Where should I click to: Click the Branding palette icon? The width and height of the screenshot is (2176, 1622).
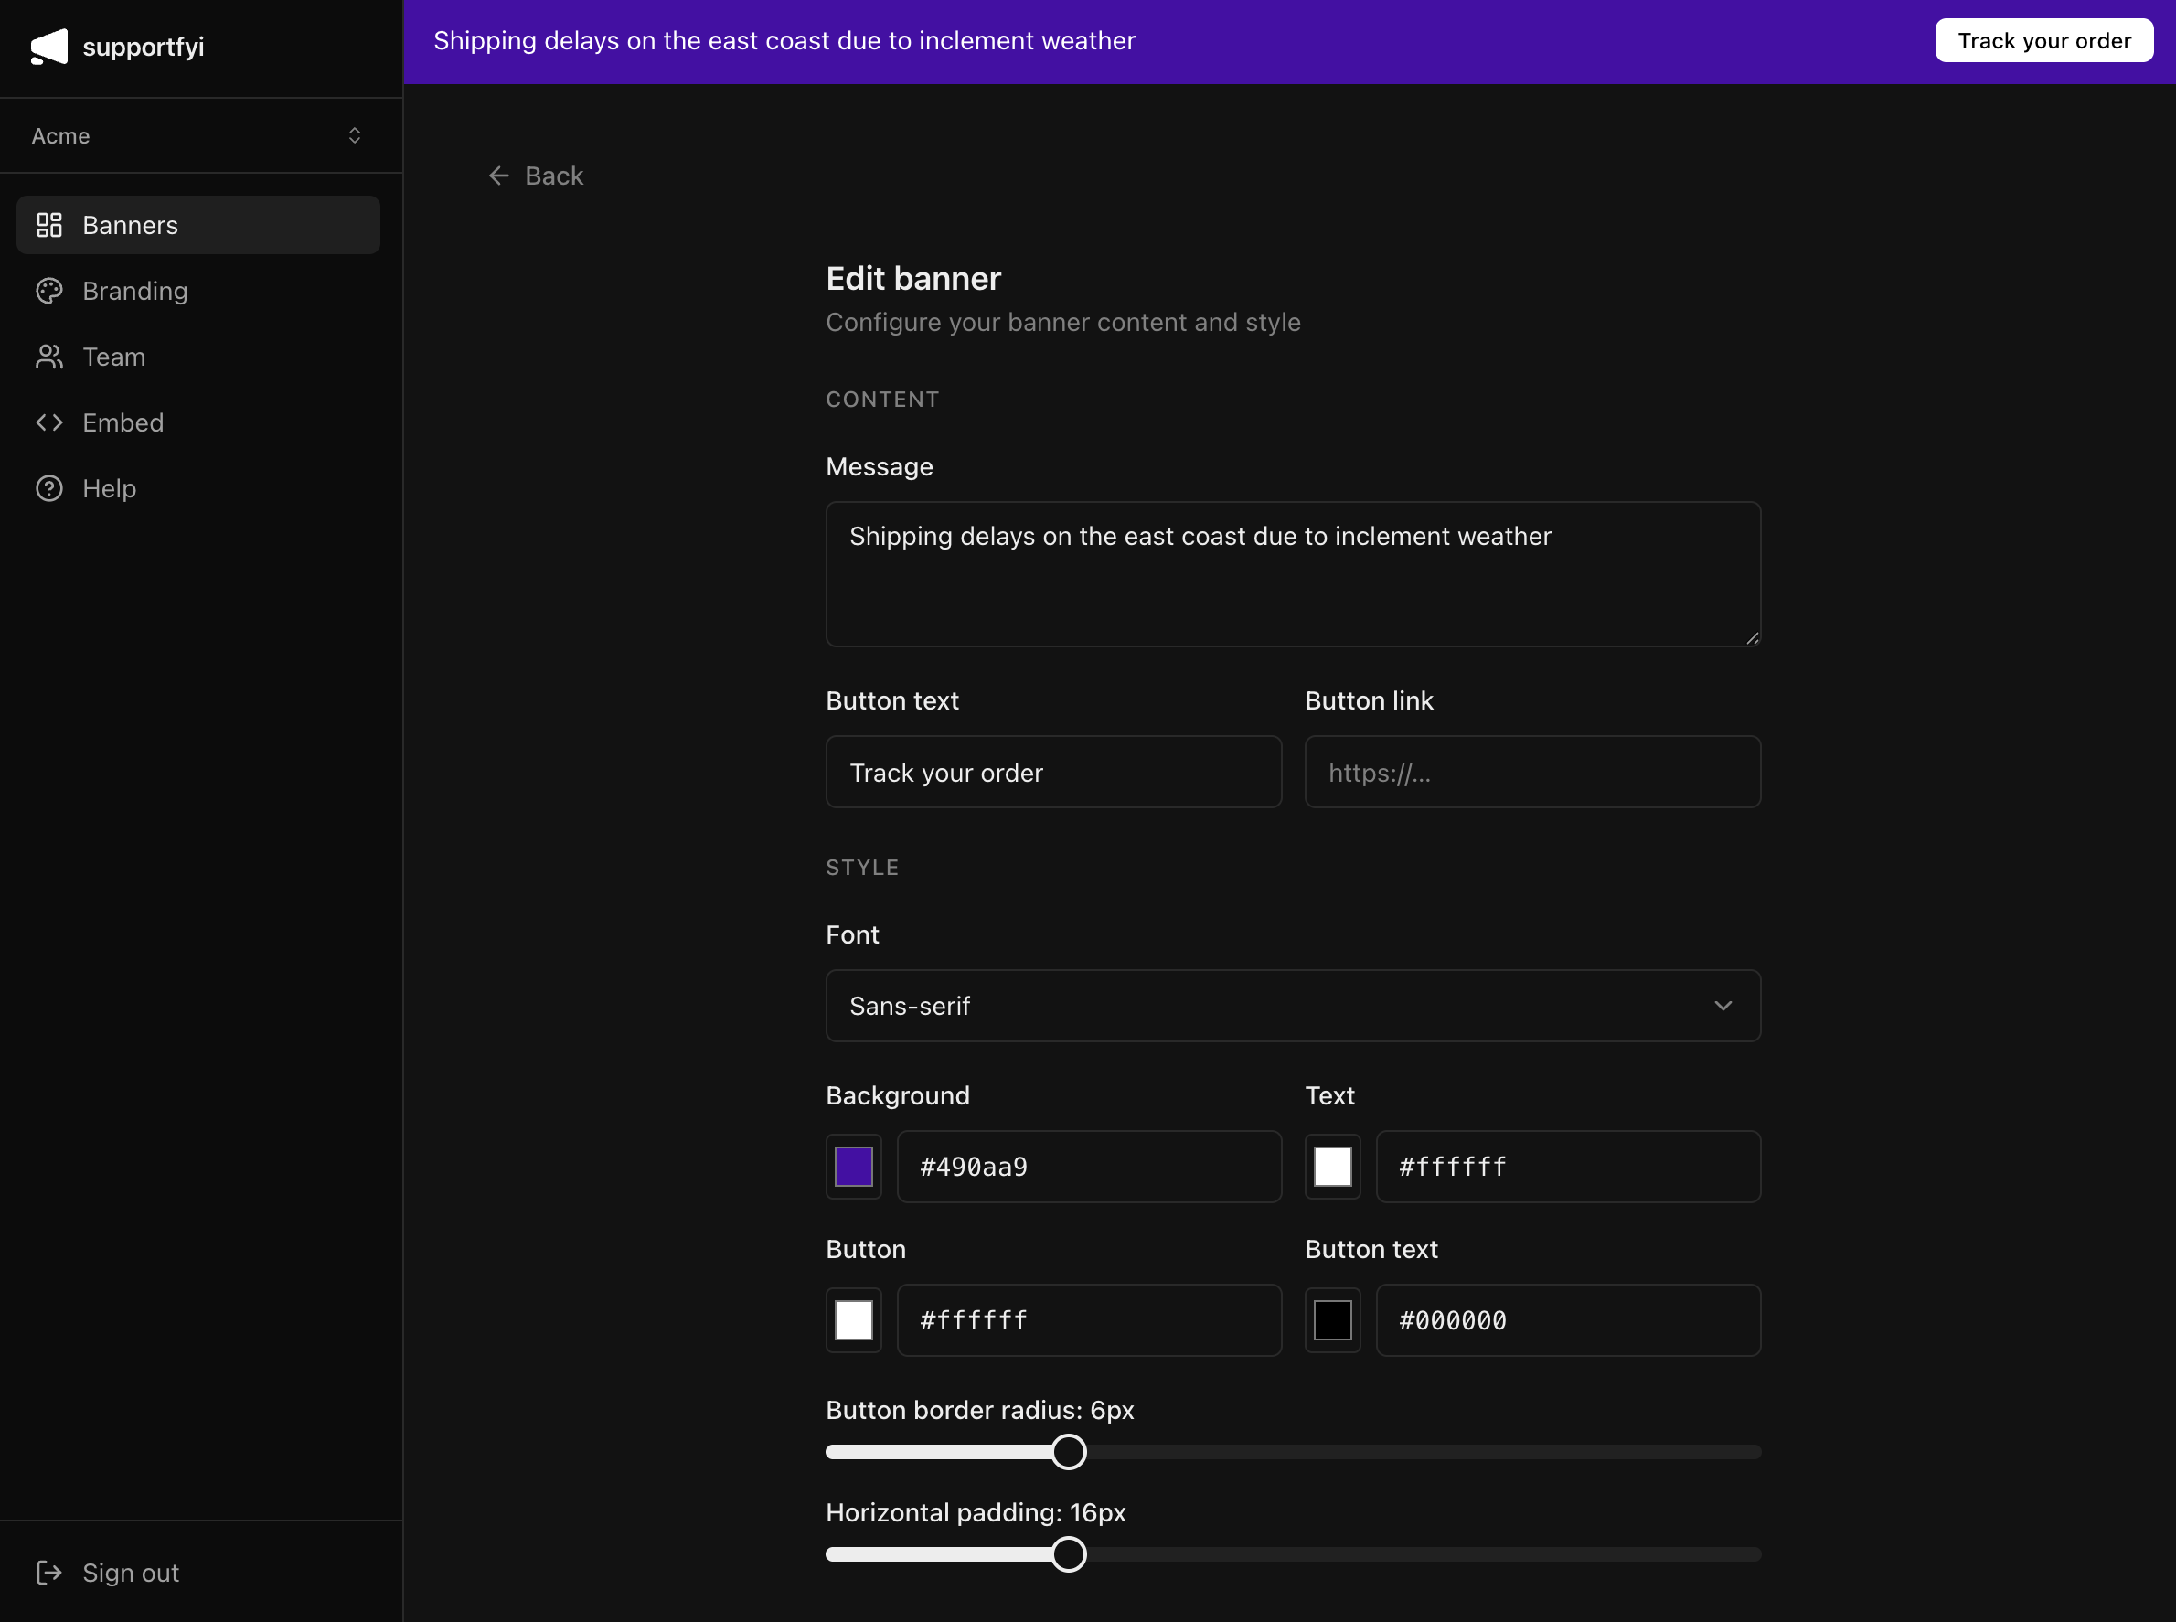[x=49, y=291]
